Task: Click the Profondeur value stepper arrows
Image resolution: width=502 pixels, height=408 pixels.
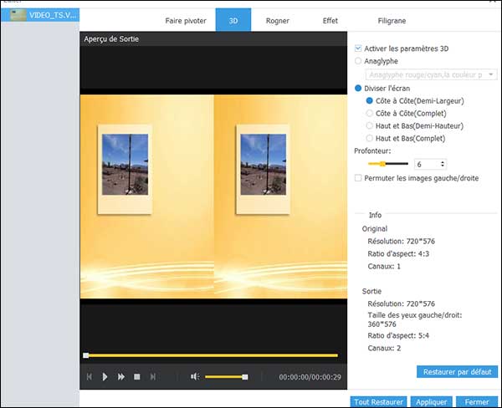Action: point(442,165)
